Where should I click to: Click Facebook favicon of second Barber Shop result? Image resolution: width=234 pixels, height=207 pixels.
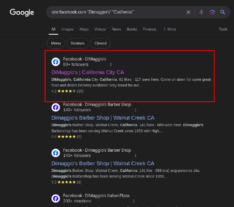[56, 153]
